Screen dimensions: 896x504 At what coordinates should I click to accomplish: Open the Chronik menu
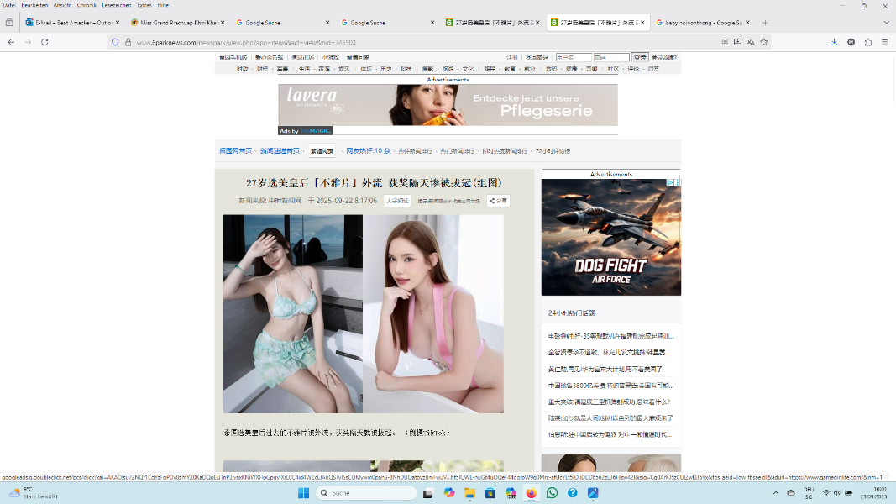pos(86,5)
